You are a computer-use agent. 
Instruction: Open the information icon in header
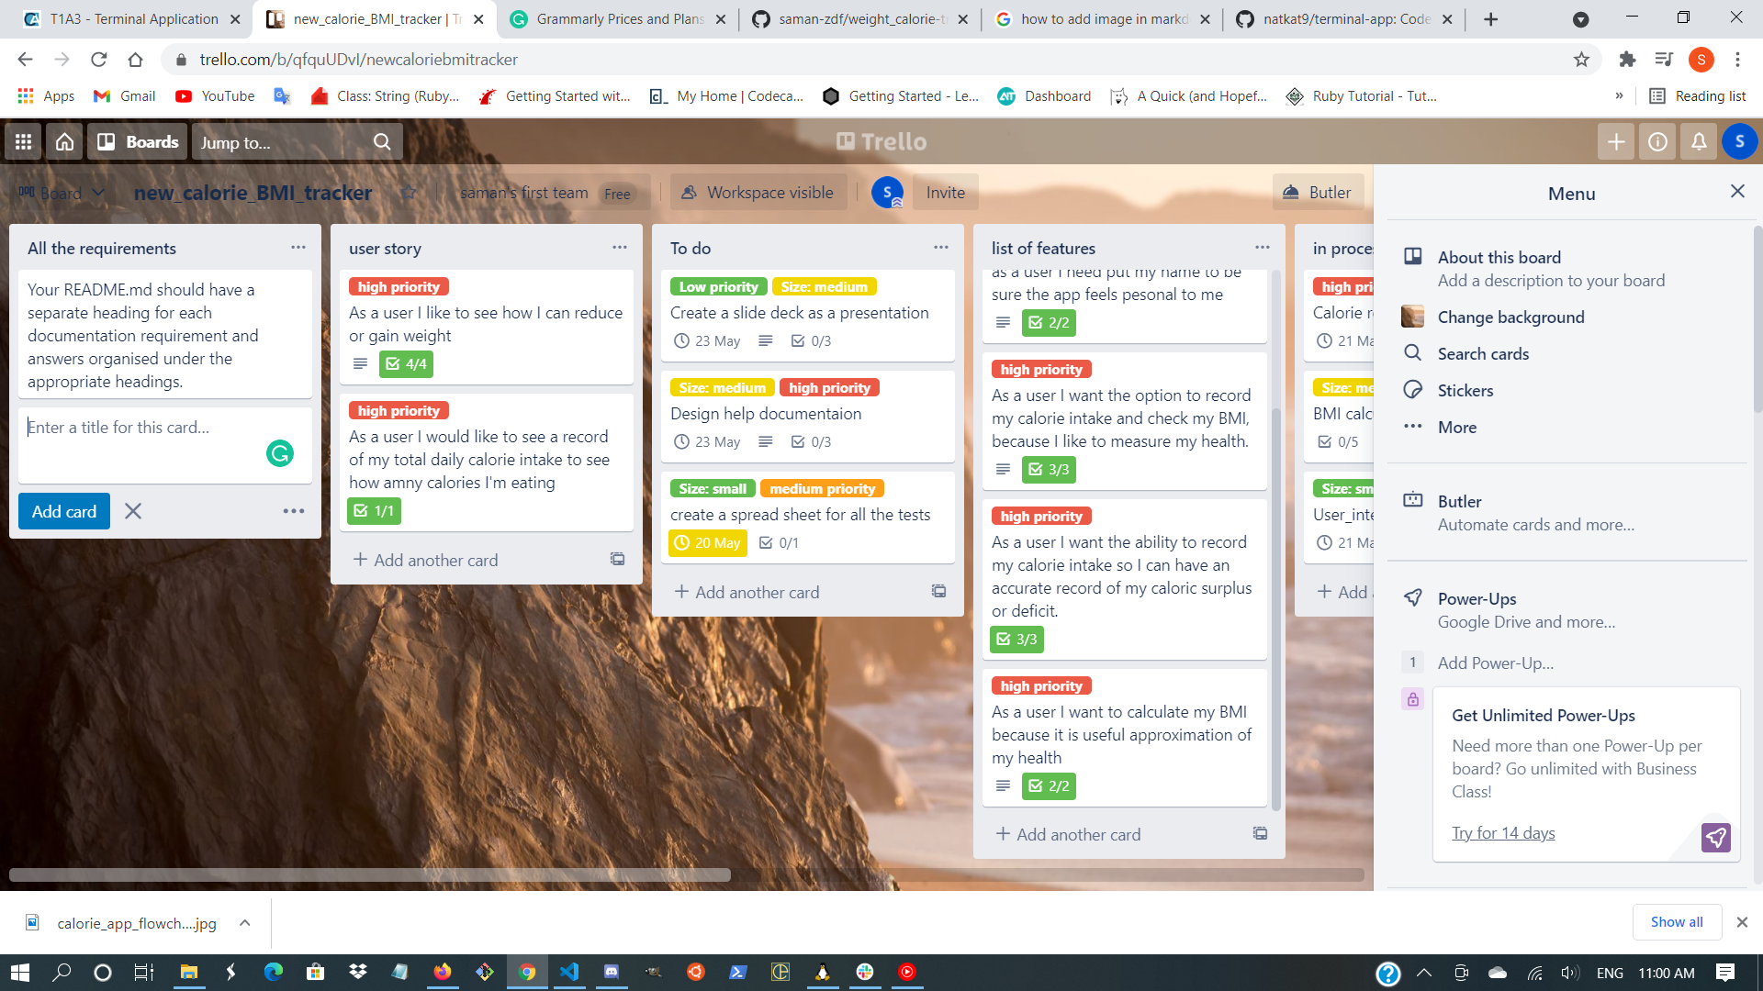(x=1657, y=142)
